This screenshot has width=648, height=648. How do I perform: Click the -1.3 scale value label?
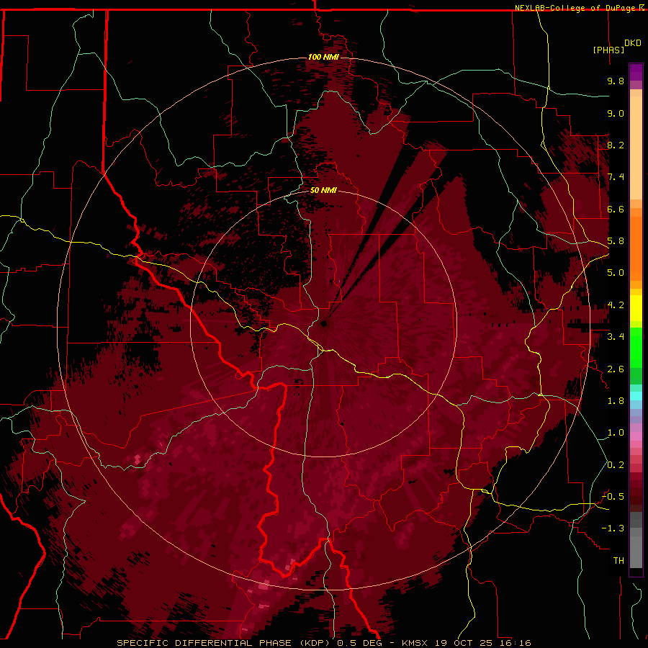point(613,528)
